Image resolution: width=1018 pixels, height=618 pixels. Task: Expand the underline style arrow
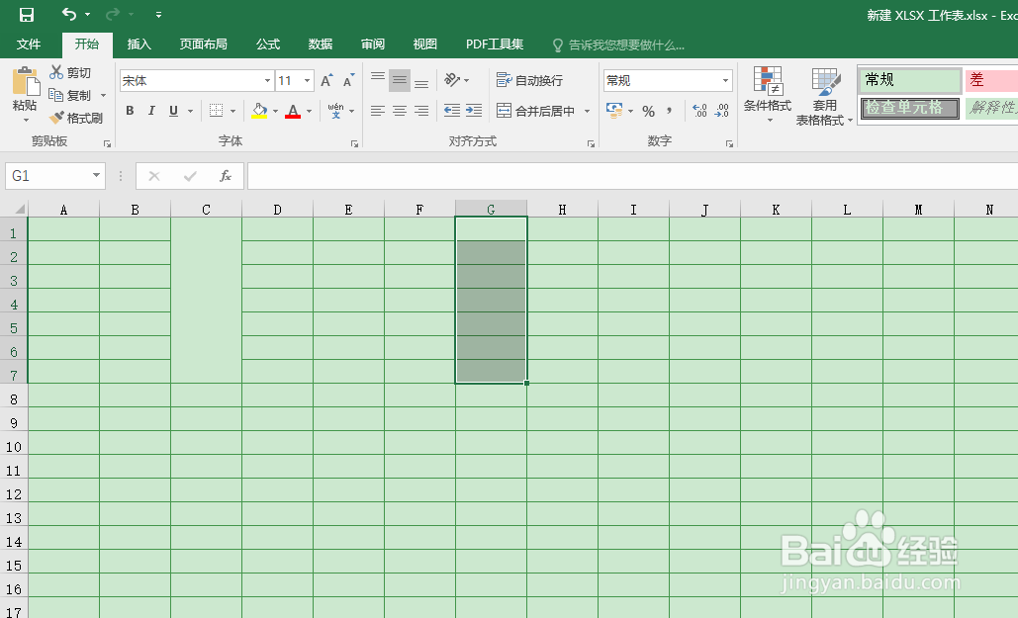(x=190, y=111)
